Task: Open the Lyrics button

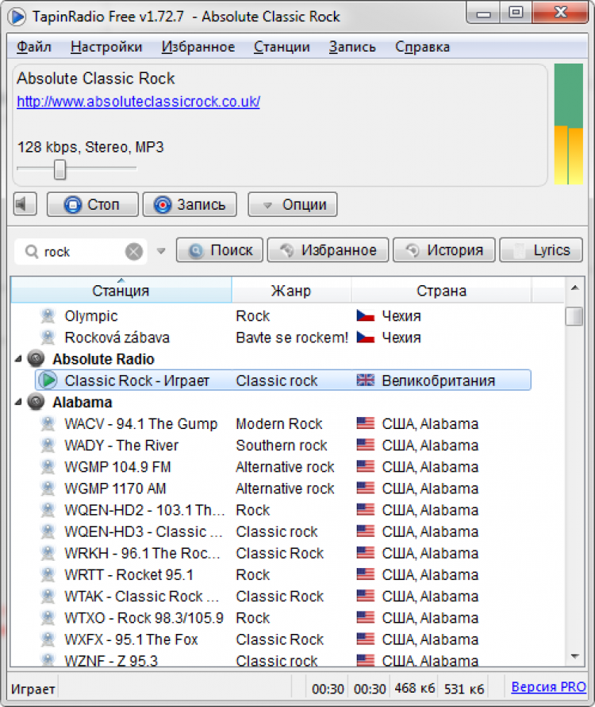Action: 541,249
